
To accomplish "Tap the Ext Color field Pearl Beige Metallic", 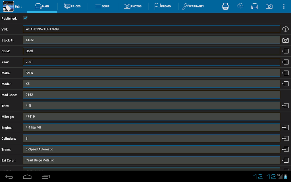I will 151,160.
